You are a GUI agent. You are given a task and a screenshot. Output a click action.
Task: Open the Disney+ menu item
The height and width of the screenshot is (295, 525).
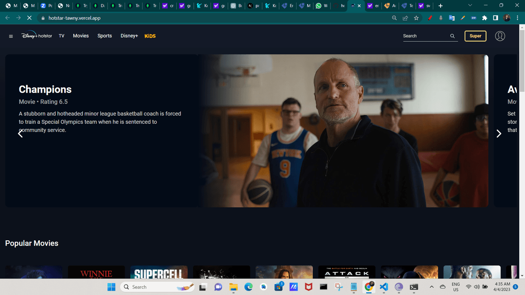tap(129, 36)
